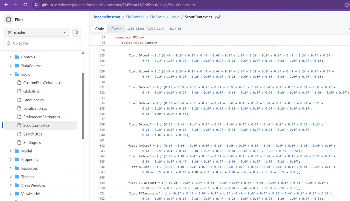This screenshot has height=201, width=350.
Task: Click the Controls folder icon
Action: point(17,57)
